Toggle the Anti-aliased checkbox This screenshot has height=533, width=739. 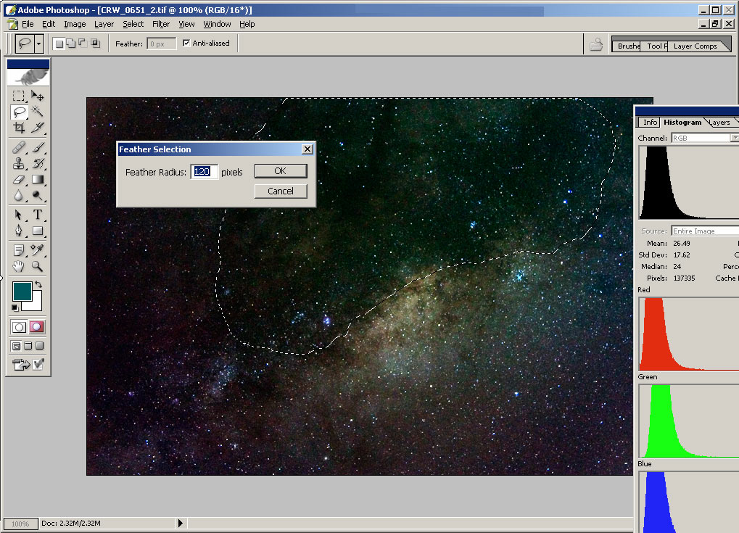pyautogui.click(x=186, y=44)
